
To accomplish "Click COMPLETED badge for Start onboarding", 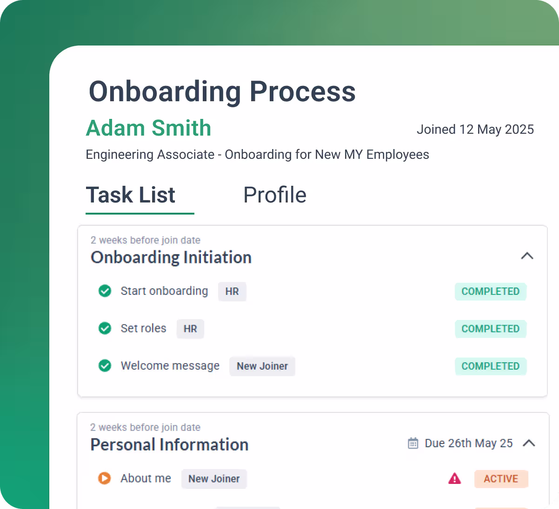I will tap(490, 292).
